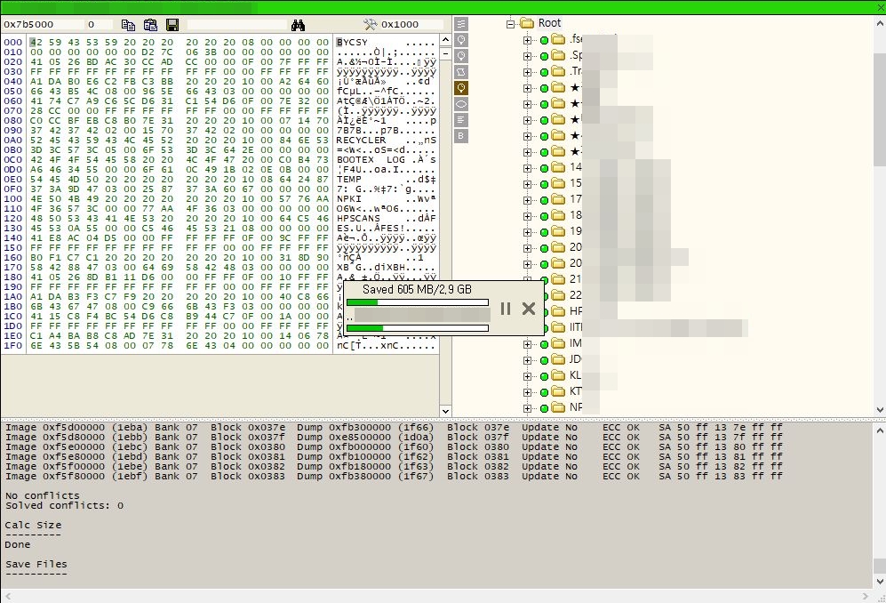Cancel the save with the X button
886x603 pixels.
[x=529, y=309]
